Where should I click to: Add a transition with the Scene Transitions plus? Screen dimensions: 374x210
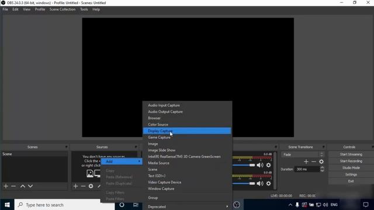click(x=306, y=162)
